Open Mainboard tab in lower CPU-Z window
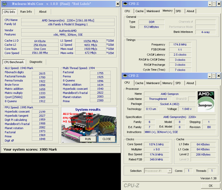 point(153,83)
